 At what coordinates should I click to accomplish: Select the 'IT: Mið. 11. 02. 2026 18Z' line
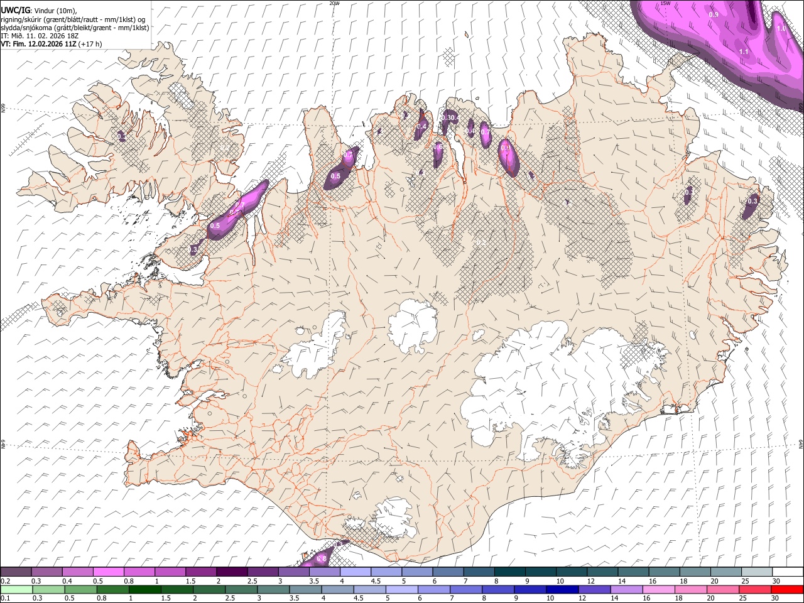tap(40, 36)
